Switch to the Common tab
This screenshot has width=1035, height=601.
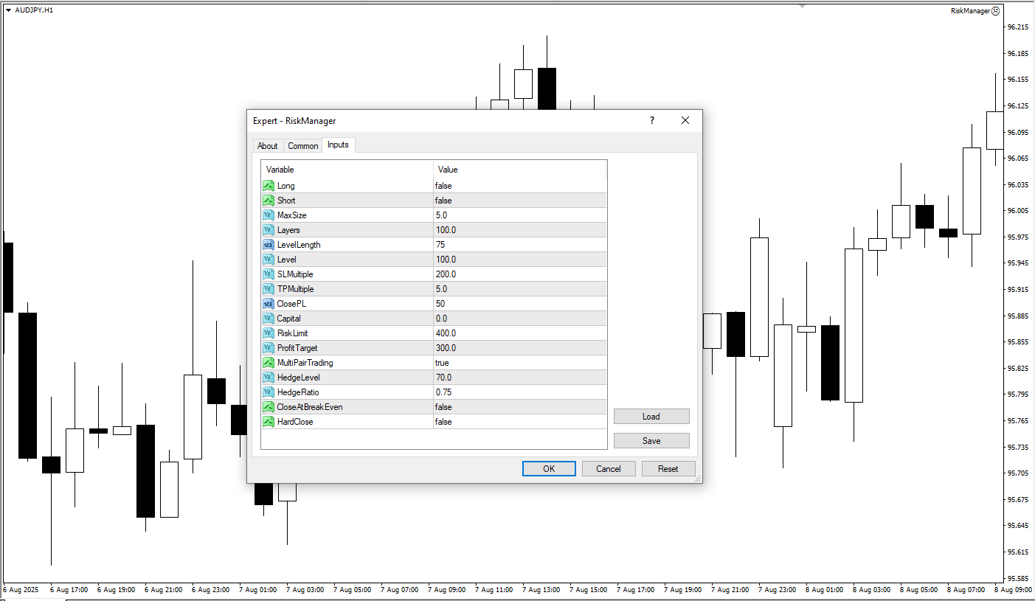click(x=302, y=146)
